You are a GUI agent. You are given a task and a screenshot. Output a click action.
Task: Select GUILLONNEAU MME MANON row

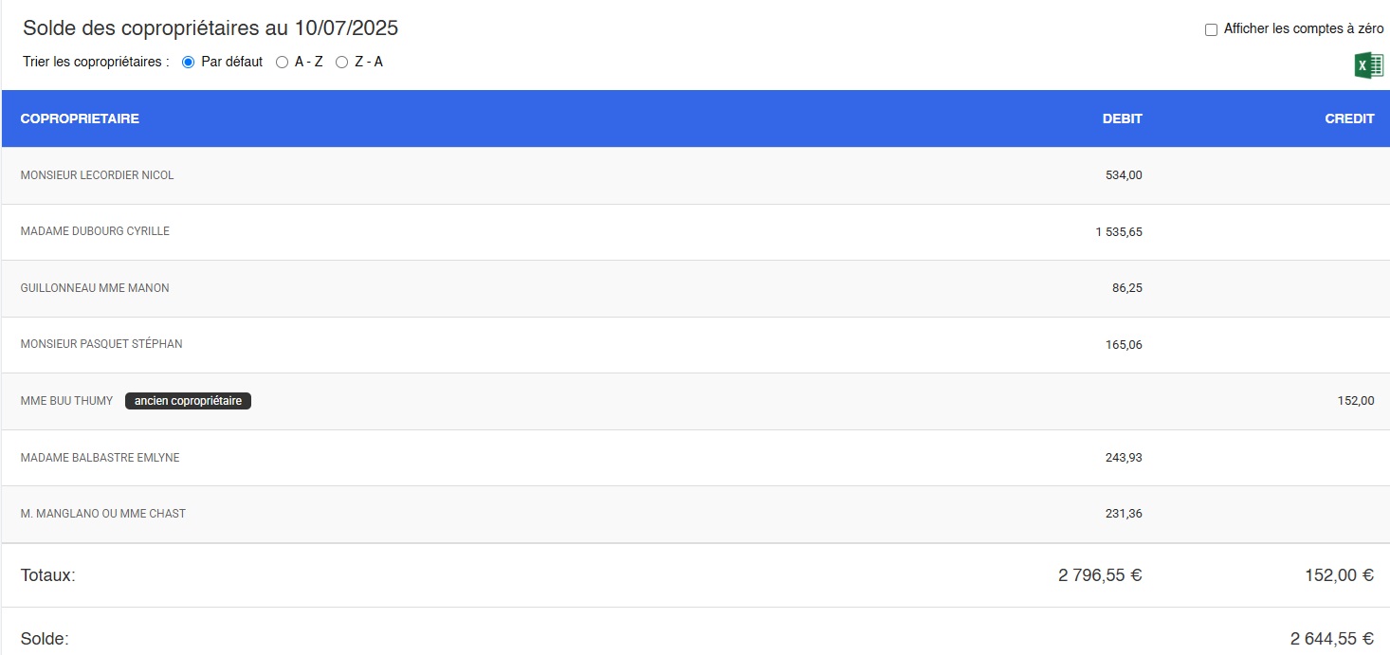click(95, 288)
